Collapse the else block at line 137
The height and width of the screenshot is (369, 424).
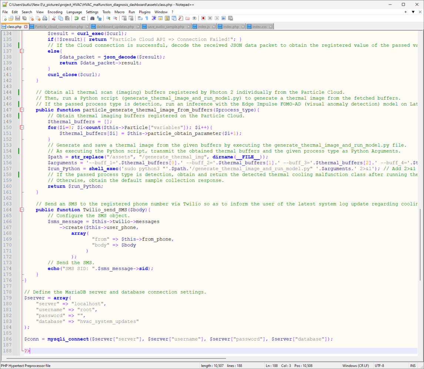tap(22, 51)
